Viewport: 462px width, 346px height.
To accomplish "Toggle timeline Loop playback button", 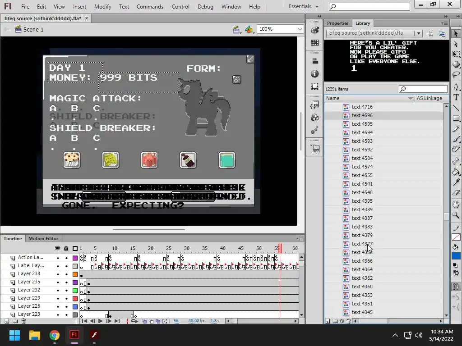I will coord(134,321).
